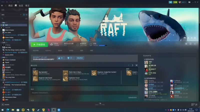Switch to the 库 library tab

click(16, 5)
